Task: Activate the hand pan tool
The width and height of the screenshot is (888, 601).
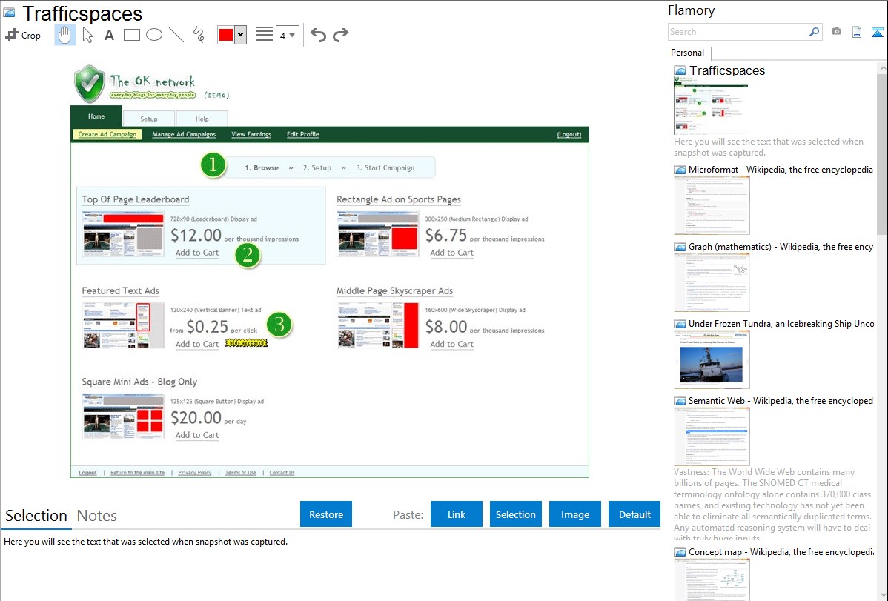Action: 65,35
